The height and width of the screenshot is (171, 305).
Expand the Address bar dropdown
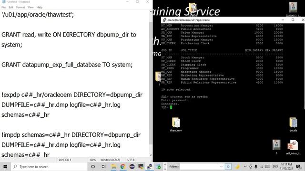[221, 167]
